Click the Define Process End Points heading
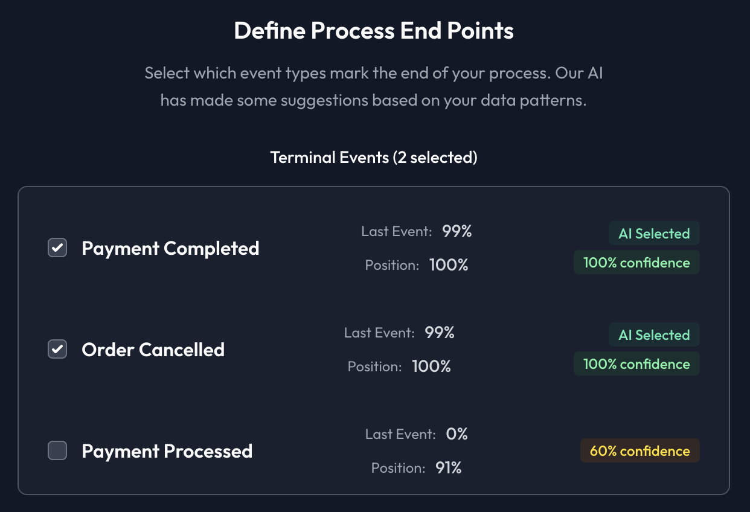The width and height of the screenshot is (750, 512). pyautogui.click(x=374, y=30)
